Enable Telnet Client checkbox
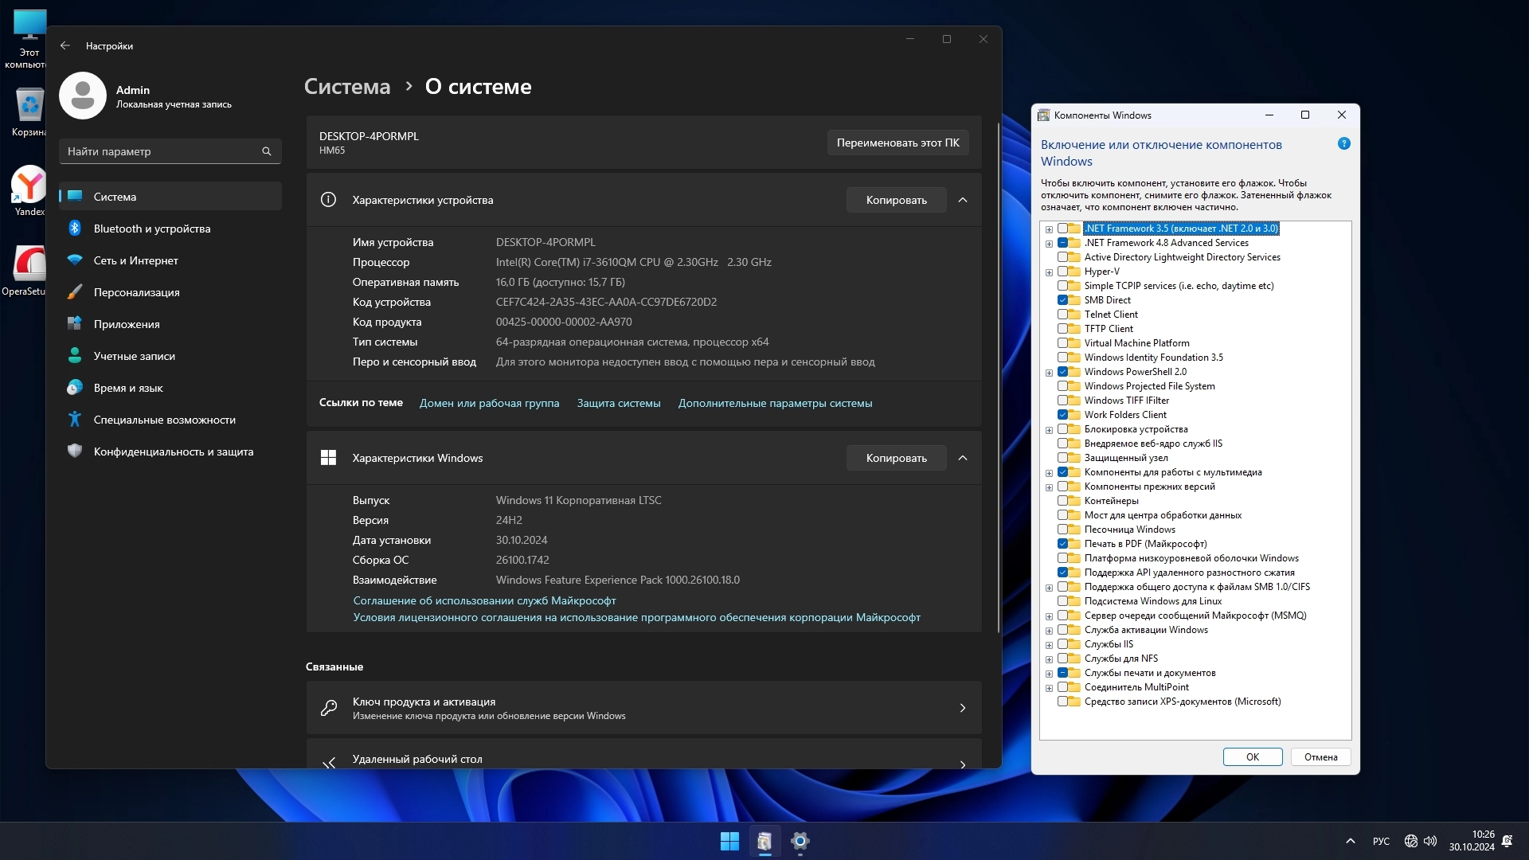Image resolution: width=1529 pixels, height=860 pixels. click(x=1062, y=315)
